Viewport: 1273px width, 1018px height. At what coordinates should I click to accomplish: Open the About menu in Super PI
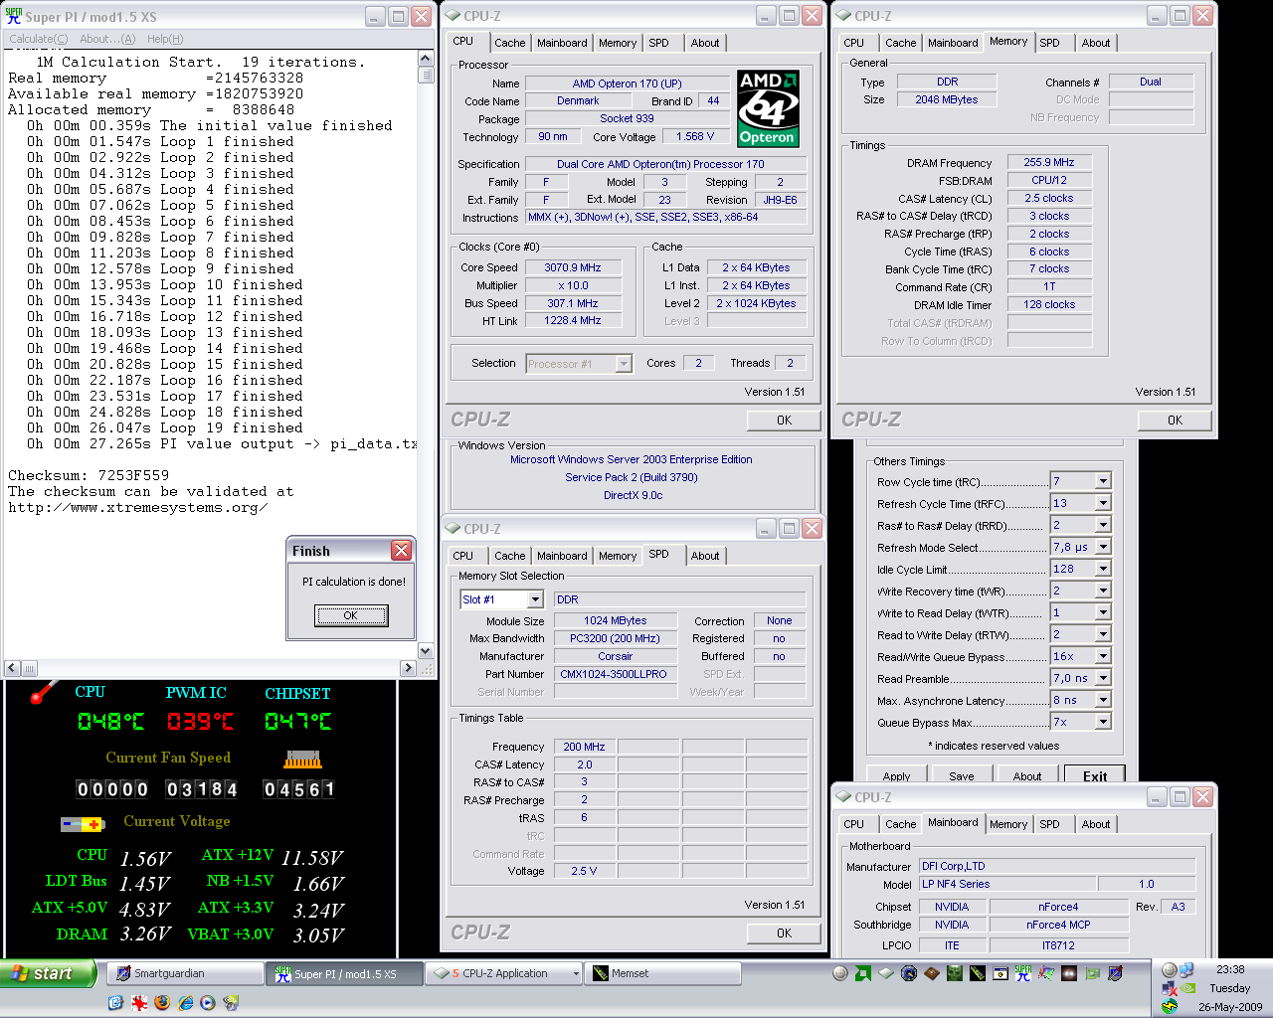pyautogui.click(x=107, y=39)
